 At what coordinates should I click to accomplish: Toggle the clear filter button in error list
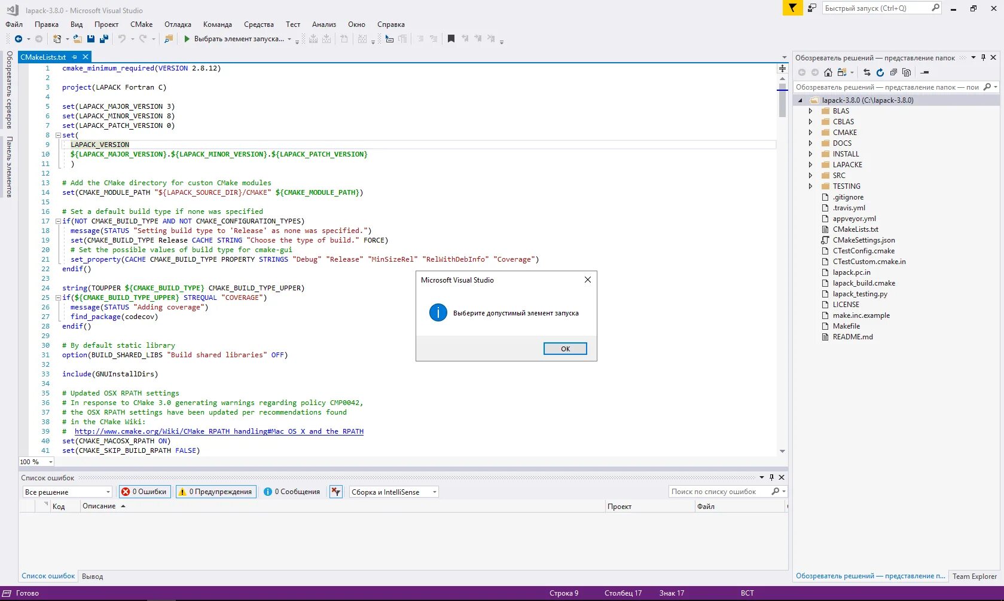[x=336, y=492]
